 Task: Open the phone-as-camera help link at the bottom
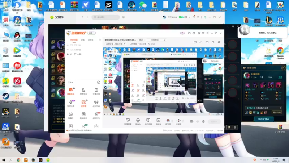tap(80, 130)
